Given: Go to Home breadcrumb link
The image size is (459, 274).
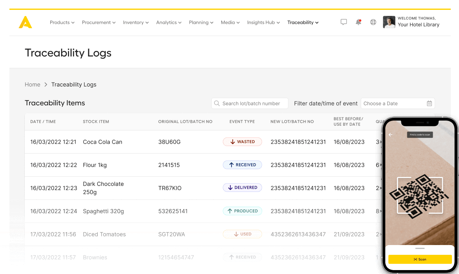Looking at the screenshot, I should (x=33, y=85).
